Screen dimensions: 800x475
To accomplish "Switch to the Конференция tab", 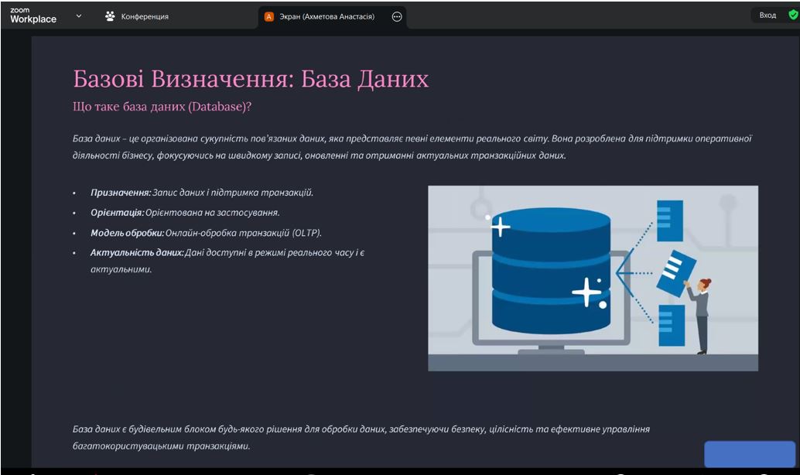I will (x=144, y=16).
